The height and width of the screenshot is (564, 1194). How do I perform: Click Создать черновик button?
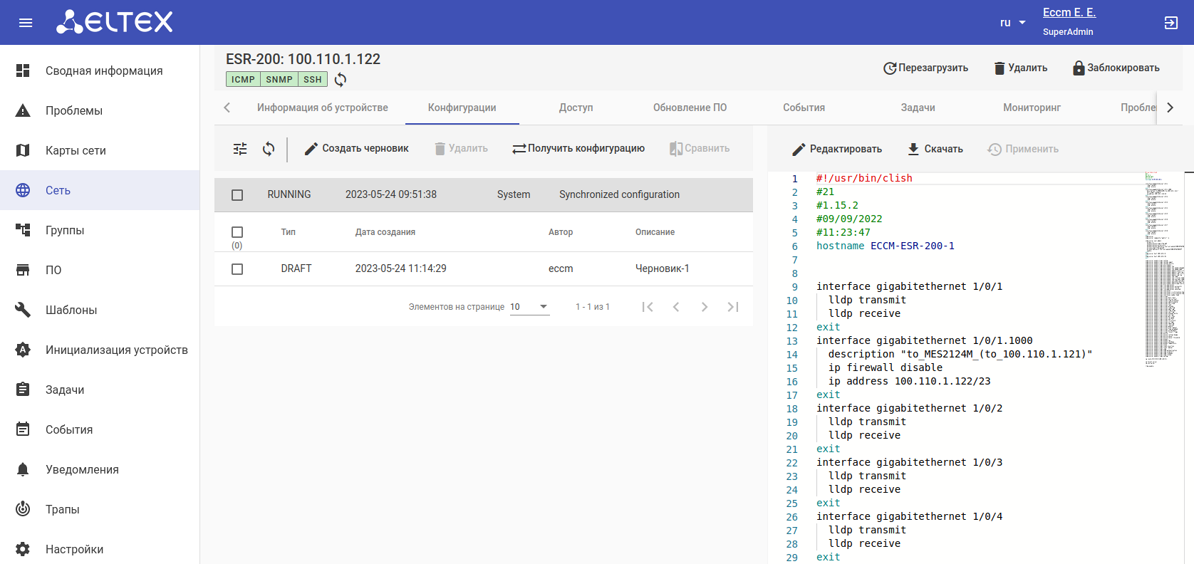point(357,148)
